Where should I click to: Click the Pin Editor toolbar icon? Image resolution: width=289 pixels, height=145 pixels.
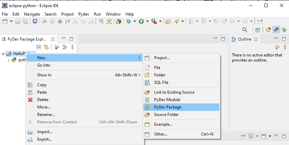(260, 21)
